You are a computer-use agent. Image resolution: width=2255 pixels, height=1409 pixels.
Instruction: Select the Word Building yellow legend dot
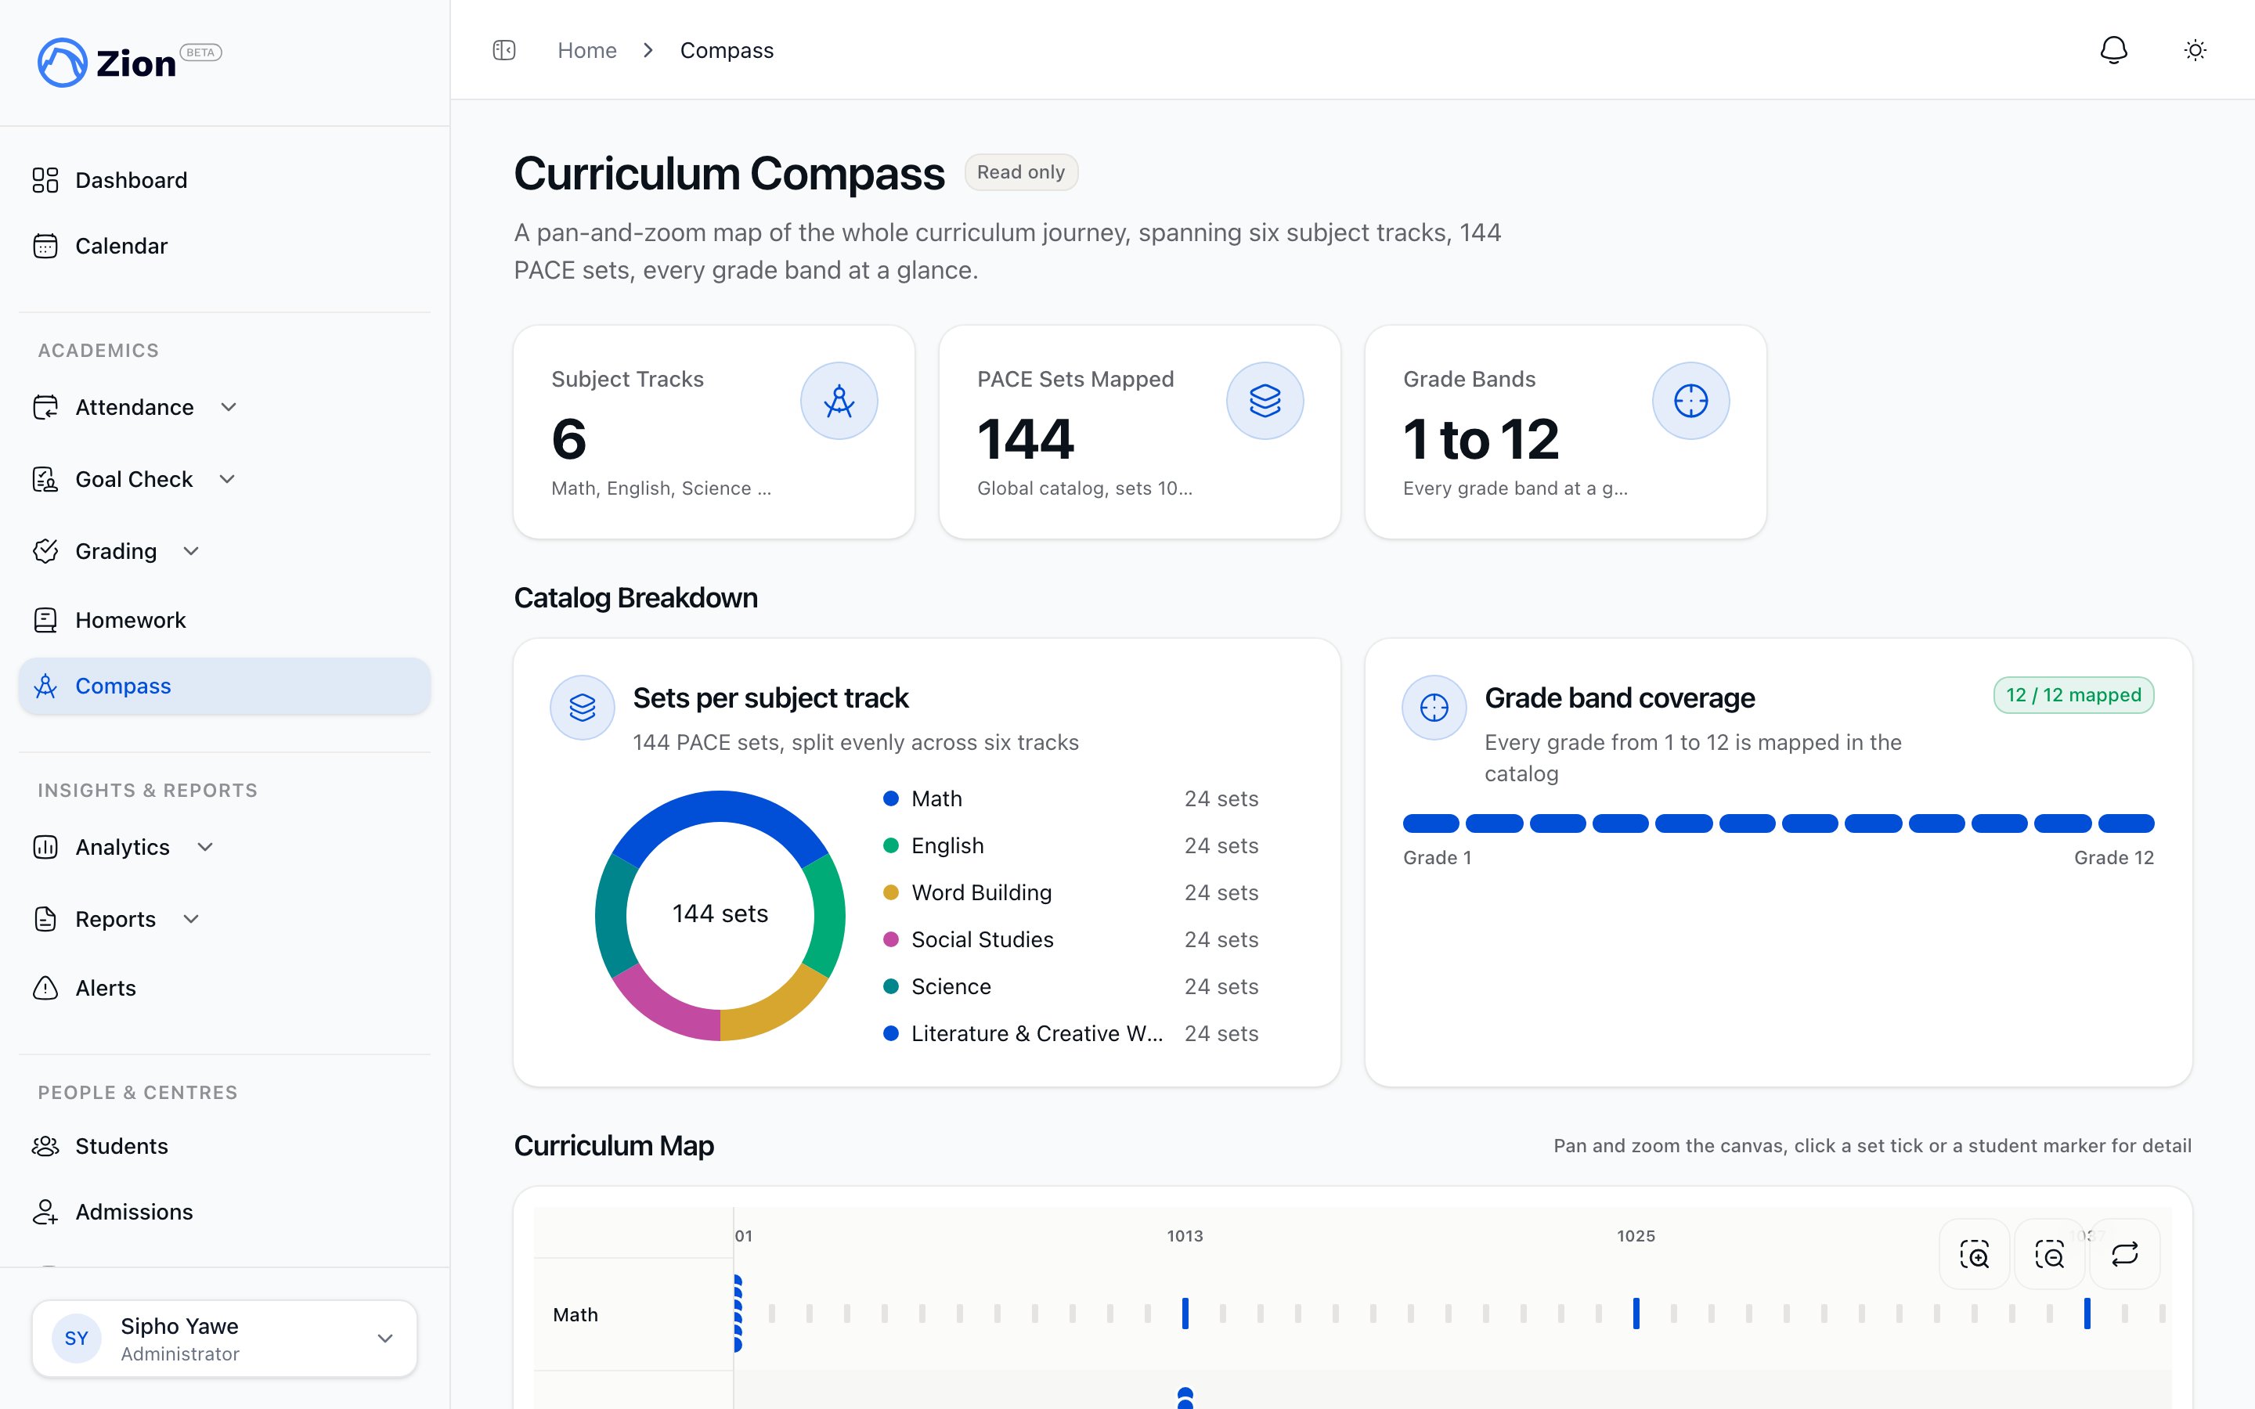[x=891, y=892]
